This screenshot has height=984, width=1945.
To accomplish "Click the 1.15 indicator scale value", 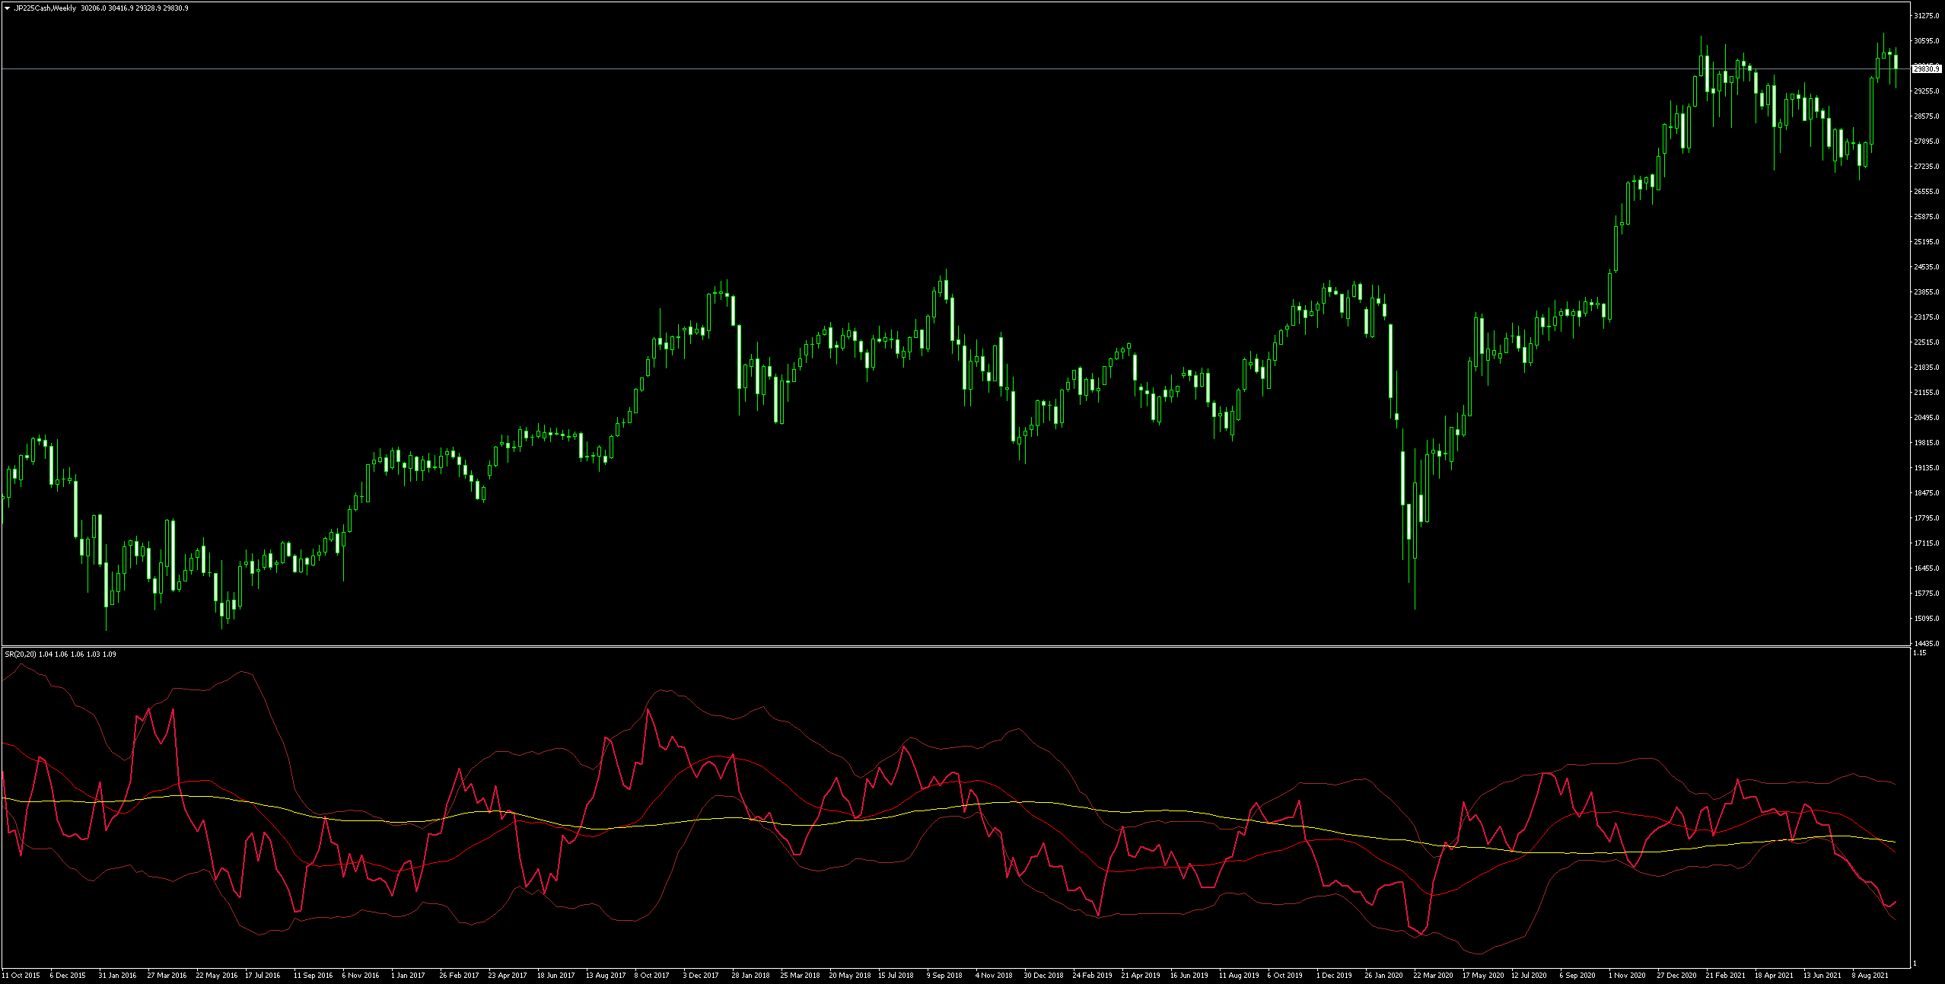I will pos(1920,653).
